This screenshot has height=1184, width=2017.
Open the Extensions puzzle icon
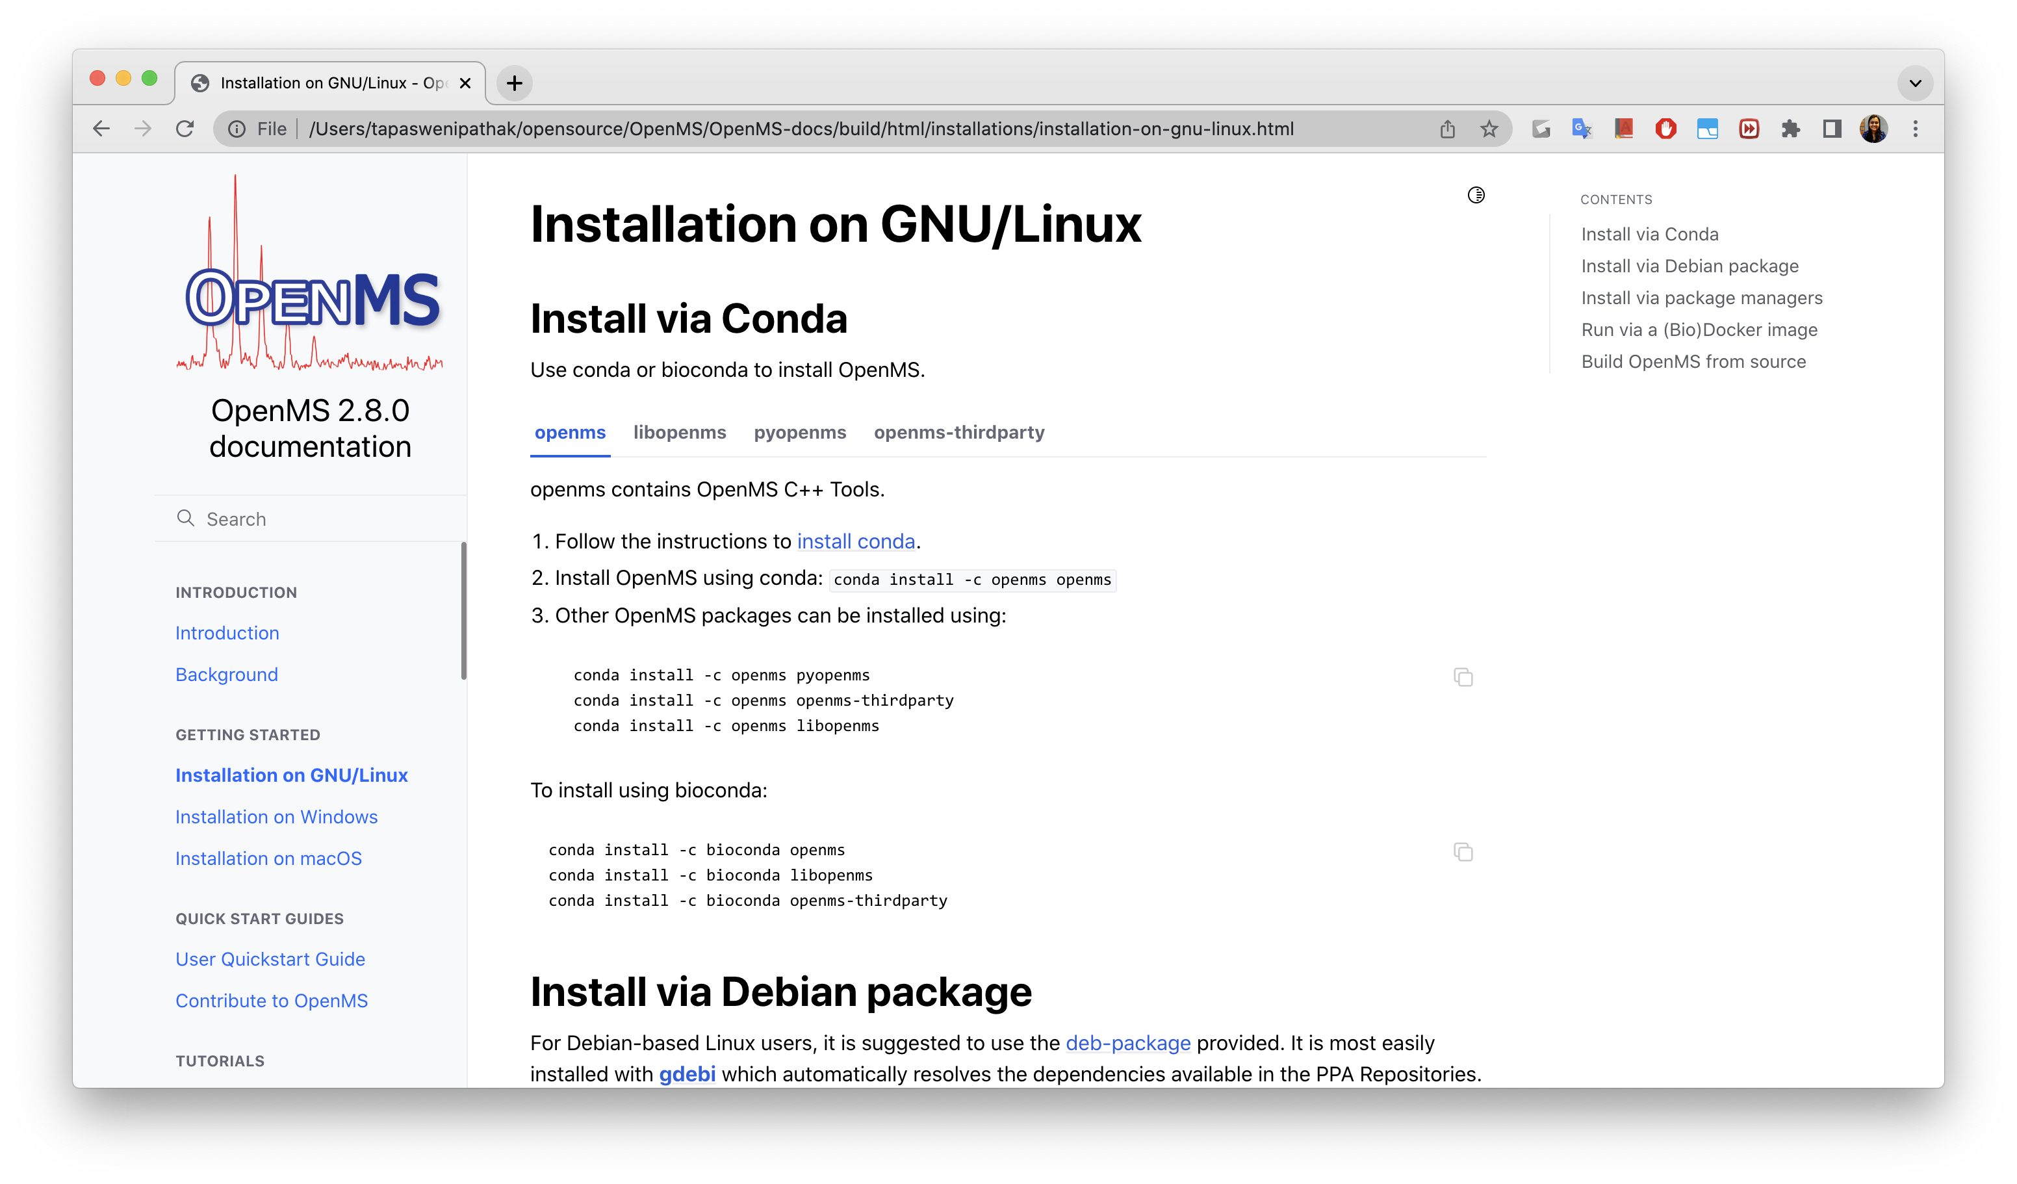pyautogui.click(x=1790, y=129)
